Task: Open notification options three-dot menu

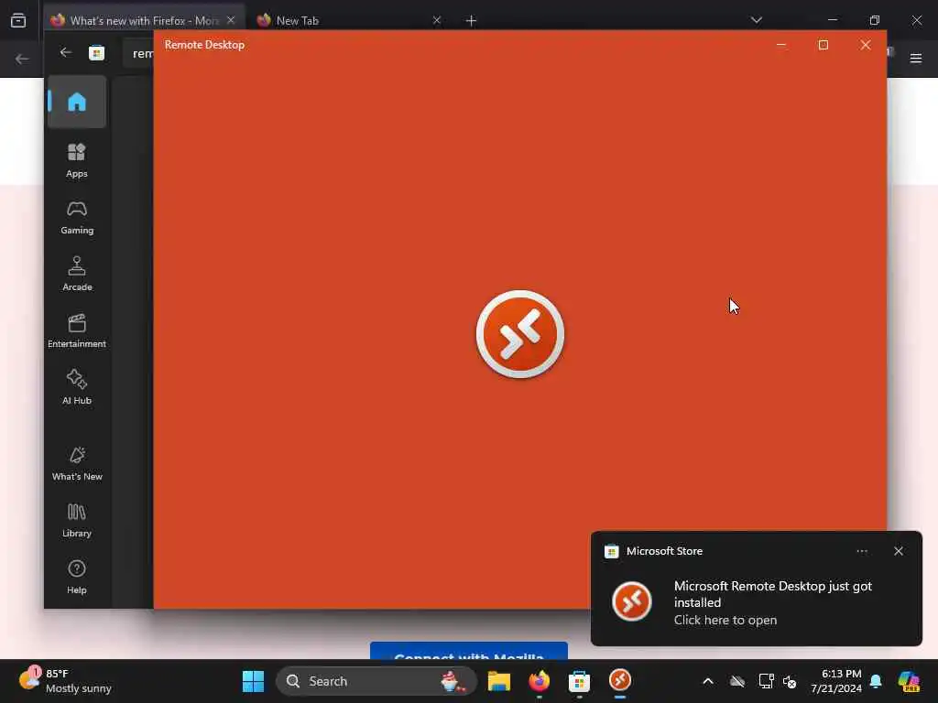Action: point(861,551)
